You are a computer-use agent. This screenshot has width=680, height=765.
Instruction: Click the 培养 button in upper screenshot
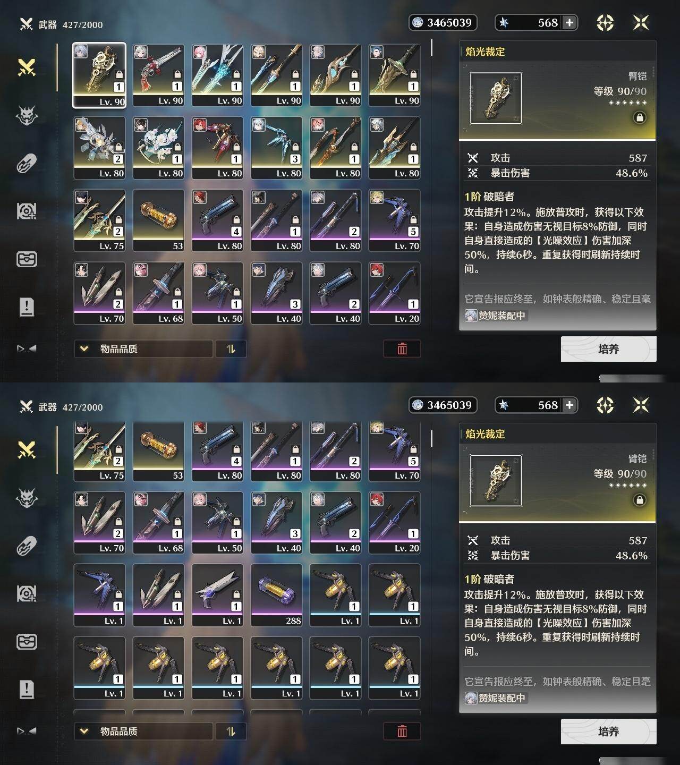[608, 349]
